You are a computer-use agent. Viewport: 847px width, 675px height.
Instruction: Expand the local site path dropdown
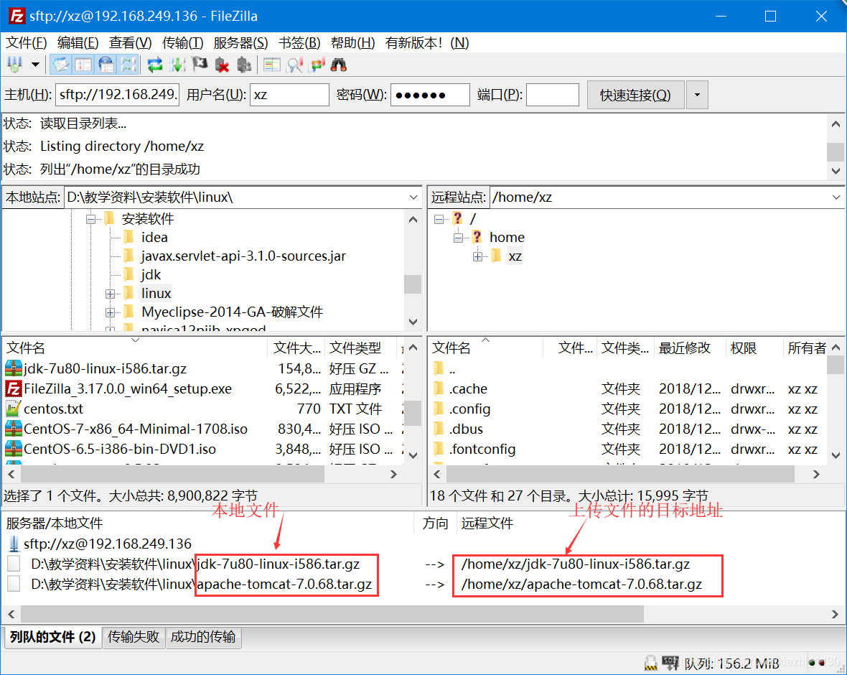click(x=413, y=197)
